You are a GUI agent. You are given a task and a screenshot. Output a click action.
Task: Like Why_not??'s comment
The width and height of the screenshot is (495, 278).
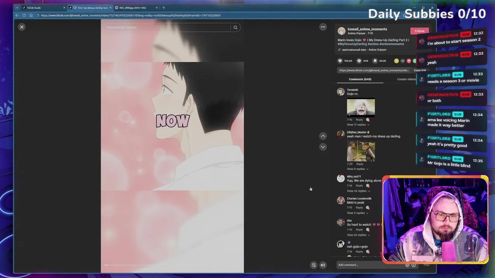pyautogui.click(x=368, y=186)
